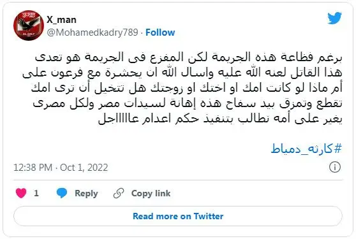Viewport: 356px width, 239px height.
Task: Like the tweet with the heart icon
Action: click(x=21, y=193)
